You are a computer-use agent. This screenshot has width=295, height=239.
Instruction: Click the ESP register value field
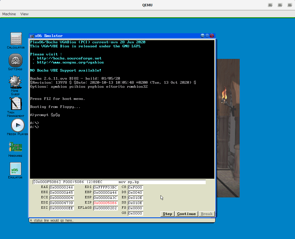pyautogui.click(x=105, y=198)
